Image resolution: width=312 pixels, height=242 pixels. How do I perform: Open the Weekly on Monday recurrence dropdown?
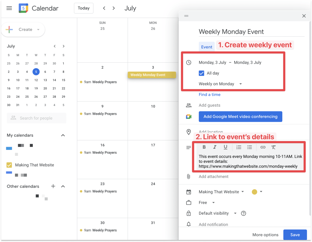[x=220, y=84]
